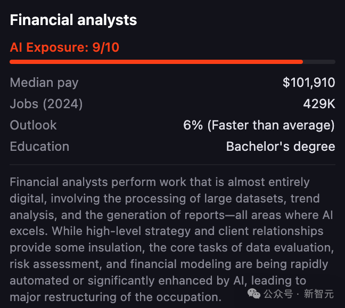Click the Median pay label

(44, 83)
